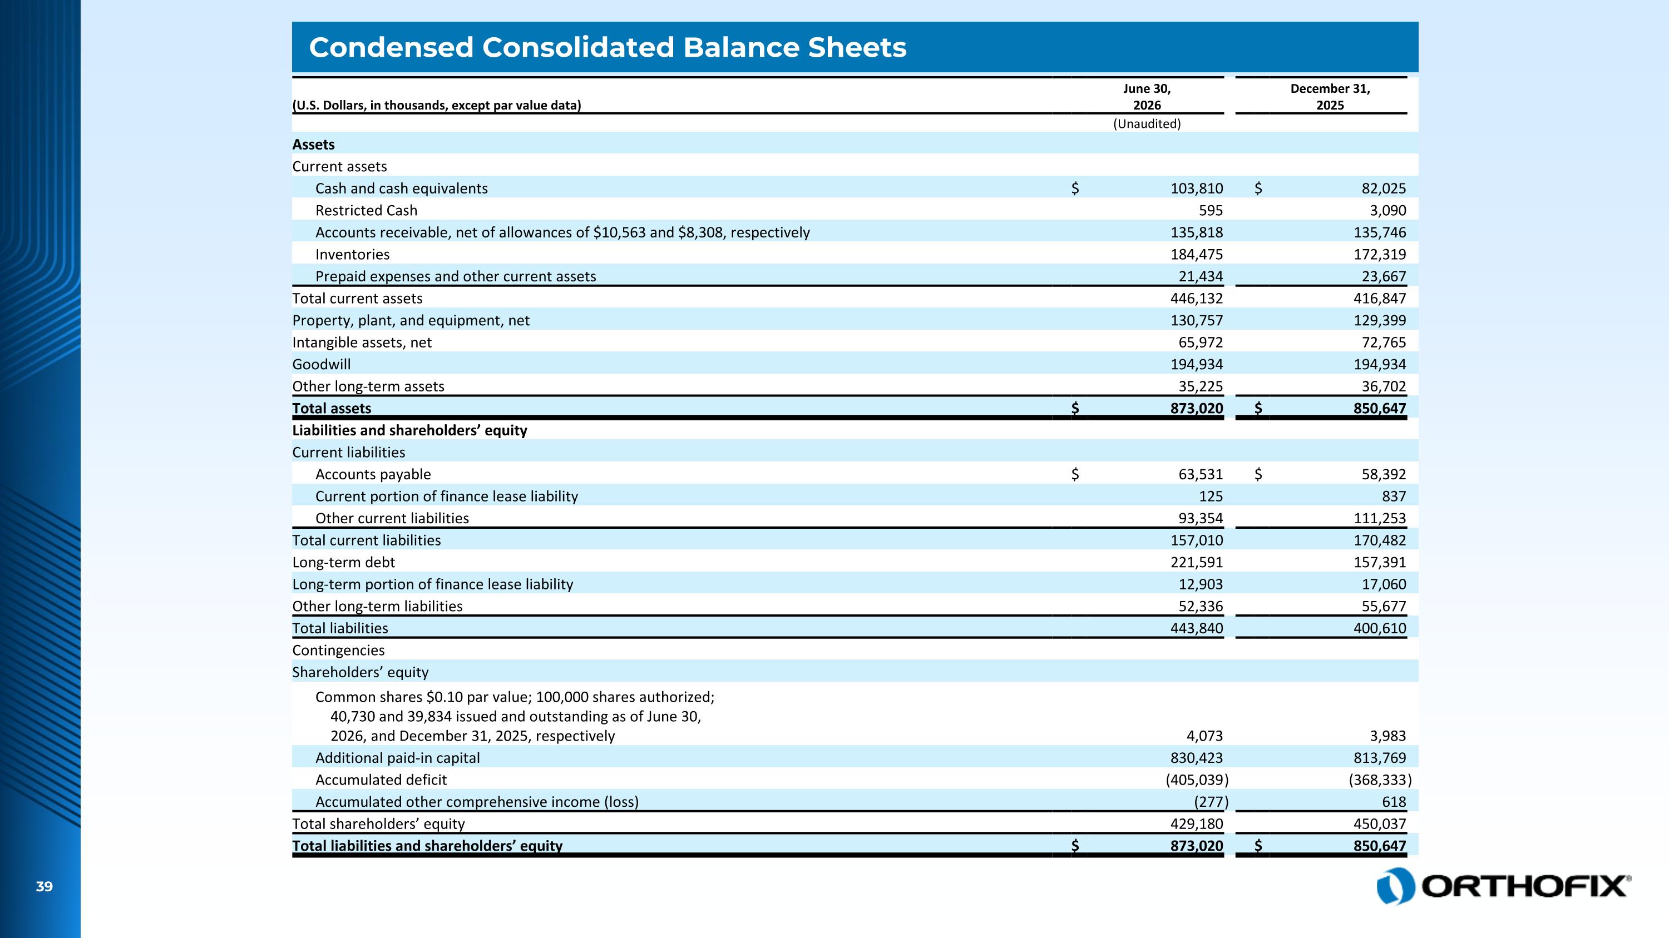Click inventories value 184,475
This screenshot has width=1669, height=938.
pyautogui.click(x=1197, y=255)
